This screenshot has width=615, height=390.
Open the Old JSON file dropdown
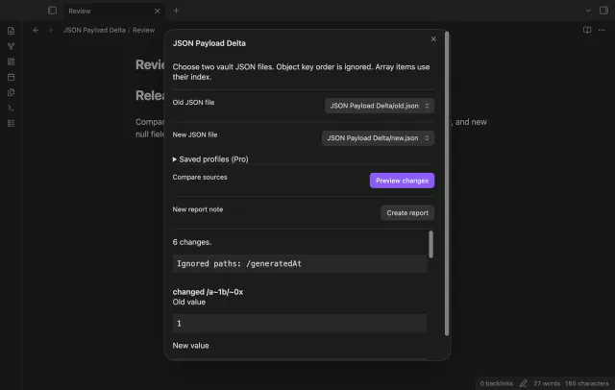click(380, 106)
